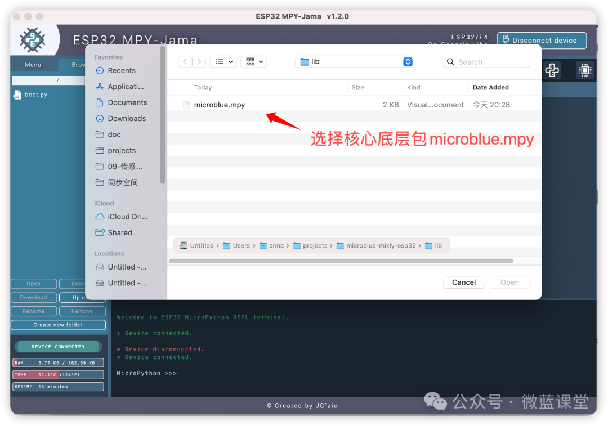The image size is (608, 426).
Task: Click Disconnect device button
Action: click(x=542, y=41)
